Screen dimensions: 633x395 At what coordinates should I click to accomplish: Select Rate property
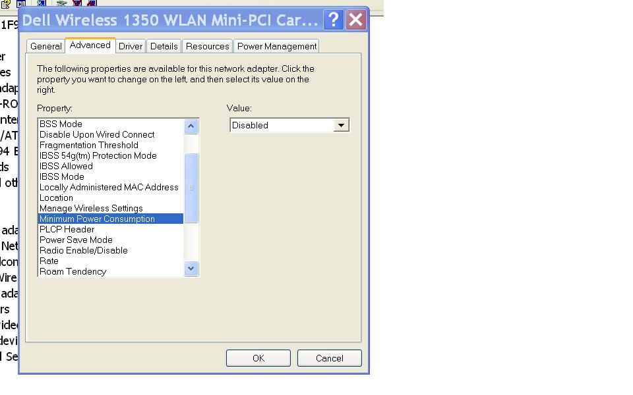(x=111, y=261)
